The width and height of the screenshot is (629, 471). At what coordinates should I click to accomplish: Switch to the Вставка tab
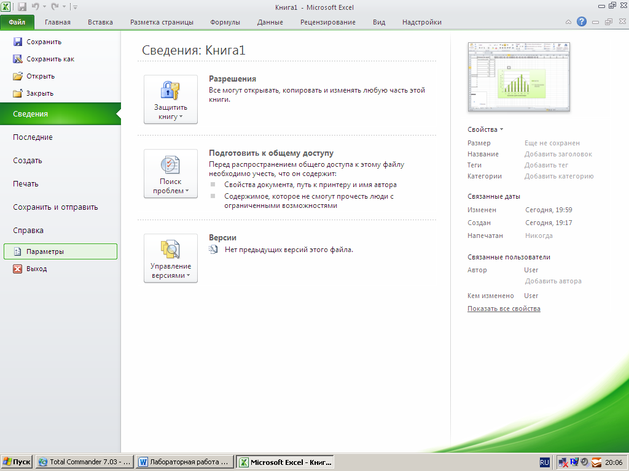coord(100,22)
